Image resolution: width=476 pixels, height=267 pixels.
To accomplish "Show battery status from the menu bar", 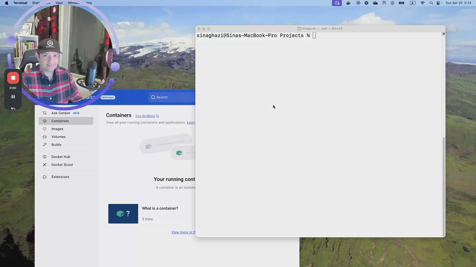I will tap(402, 3).
